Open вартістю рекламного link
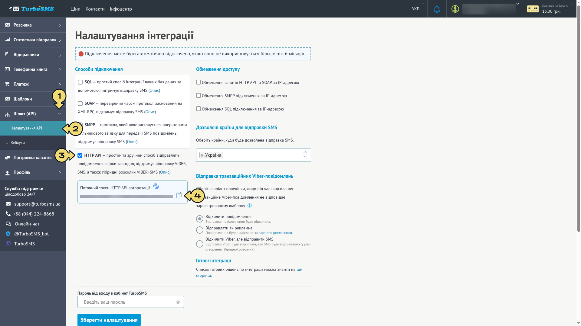The image size is (581, 326). click(275, 233)
